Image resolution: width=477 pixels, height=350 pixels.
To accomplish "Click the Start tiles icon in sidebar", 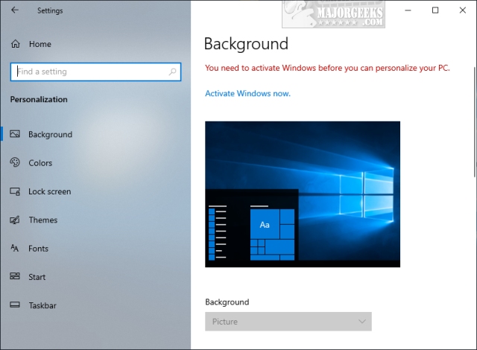I will (15, 276).
